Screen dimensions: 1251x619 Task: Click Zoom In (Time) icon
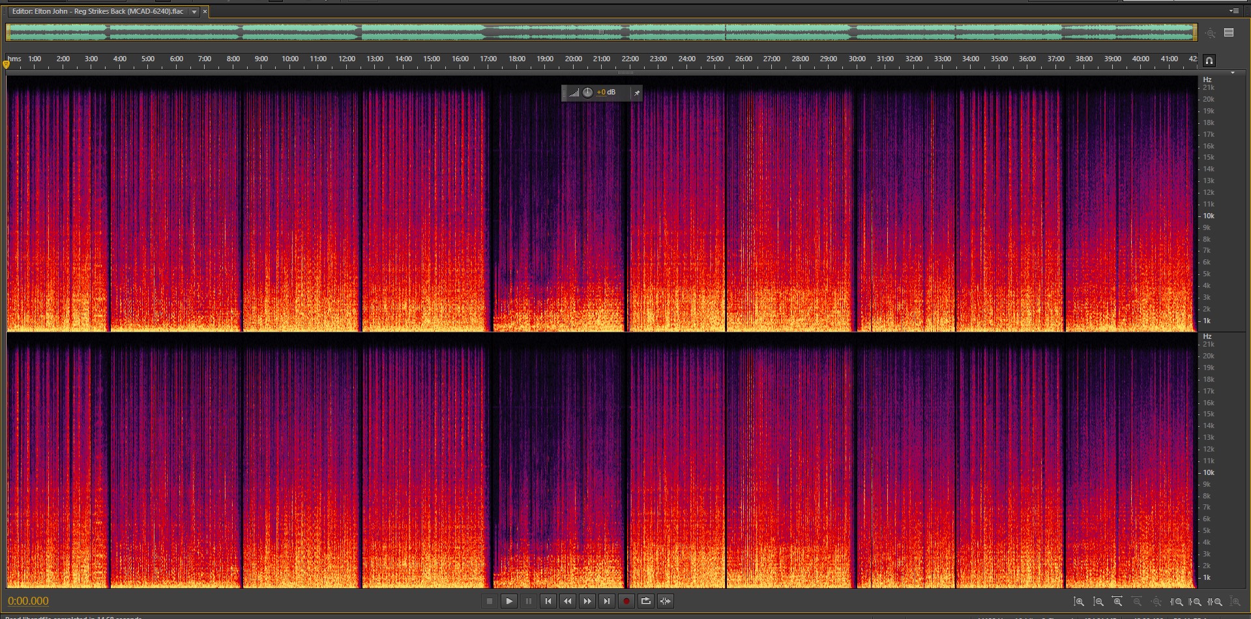pos(1117,602)
